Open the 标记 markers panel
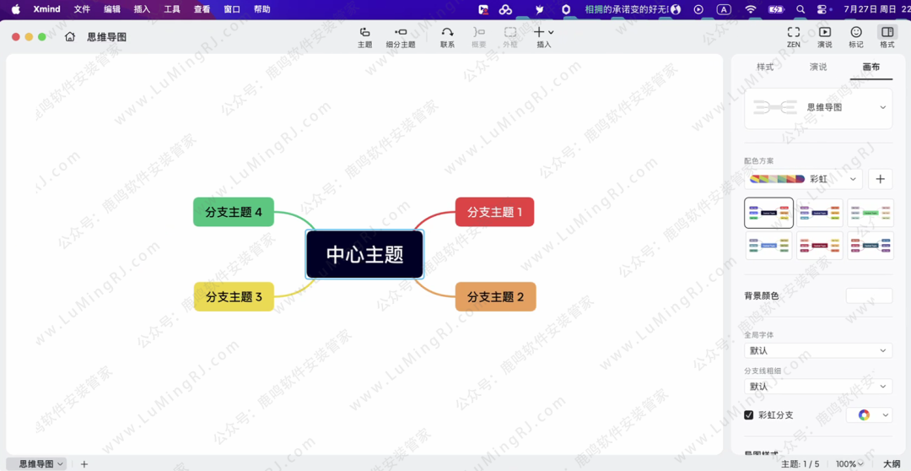 856,37
